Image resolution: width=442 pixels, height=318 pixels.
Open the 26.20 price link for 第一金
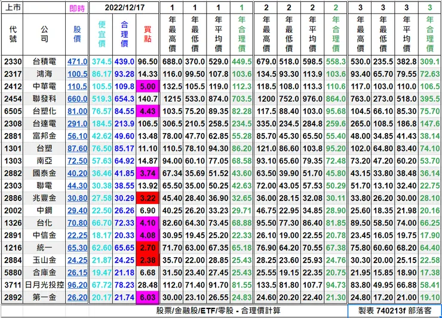point(77,297)
